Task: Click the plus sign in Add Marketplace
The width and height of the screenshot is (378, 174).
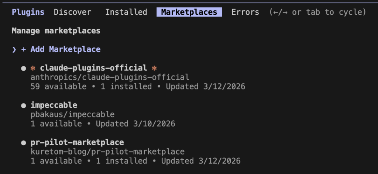Action: click(24, 49)
